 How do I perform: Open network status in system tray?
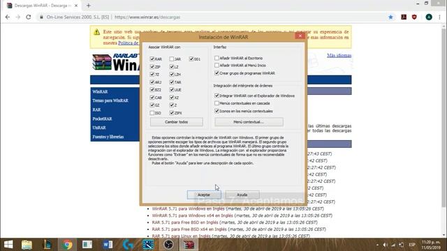[393, 245]
